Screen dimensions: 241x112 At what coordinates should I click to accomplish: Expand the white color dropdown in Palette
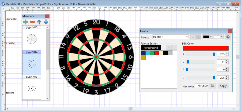tap(218, 37)
